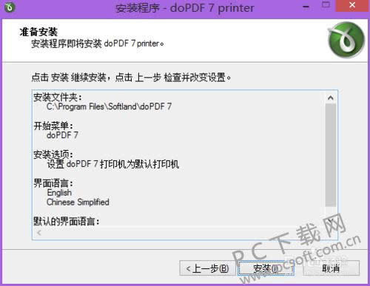Click the horizontal scroll left arrow
The image size is (370, 286).
point(39,233)
